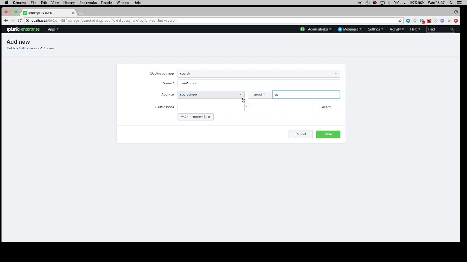467x262 pixels.
Task: Open the Apps dropdown menu
Action: pyautogui.click(x=53, y=29)
